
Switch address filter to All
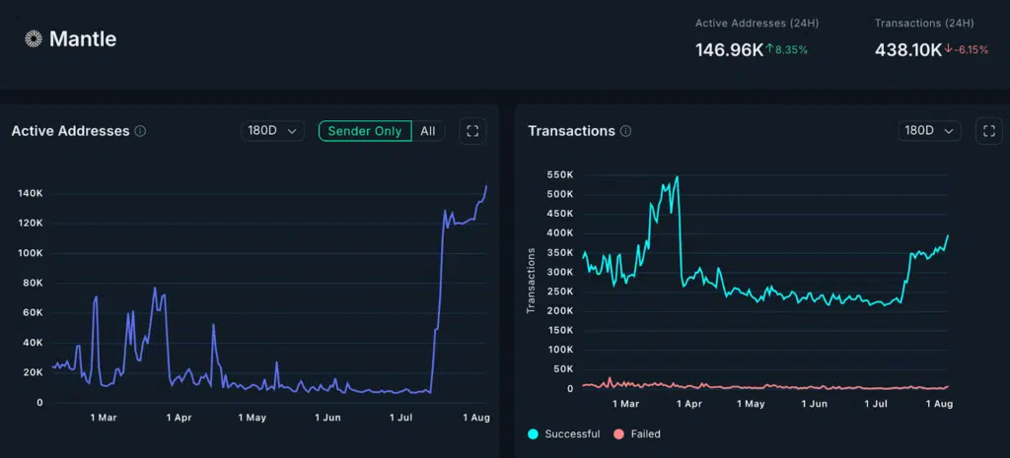[x=428, y=131]
